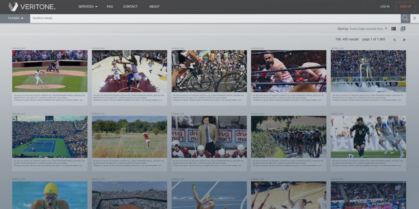Click the magnifying glass search icon

coord(405,18)
